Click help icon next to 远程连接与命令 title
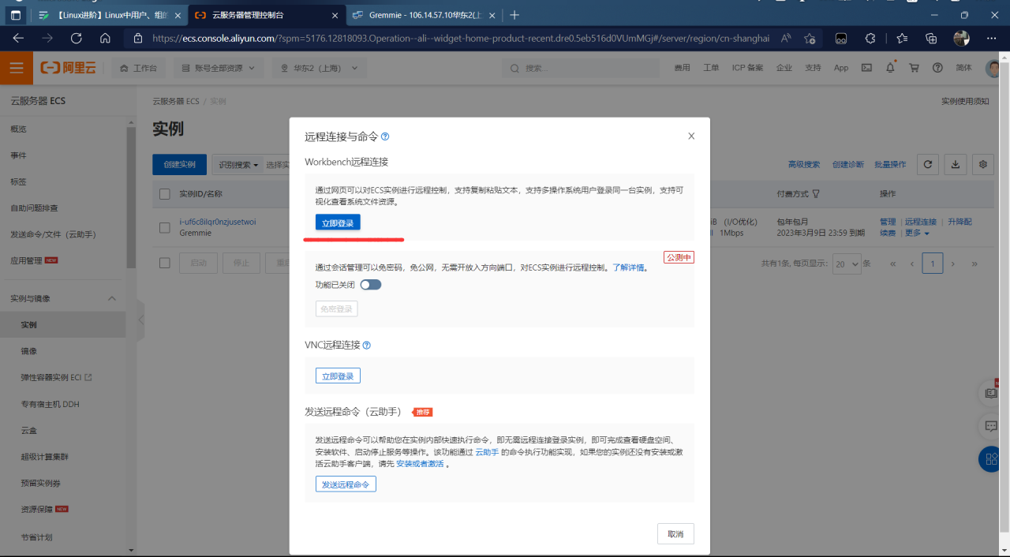 tap(385, 136)
